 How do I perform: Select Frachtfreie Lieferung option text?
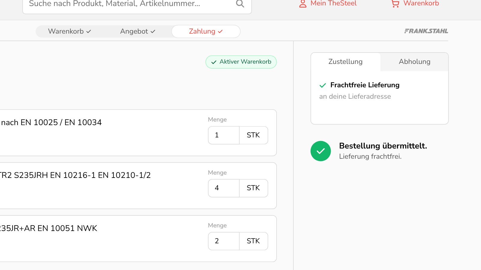365,85
